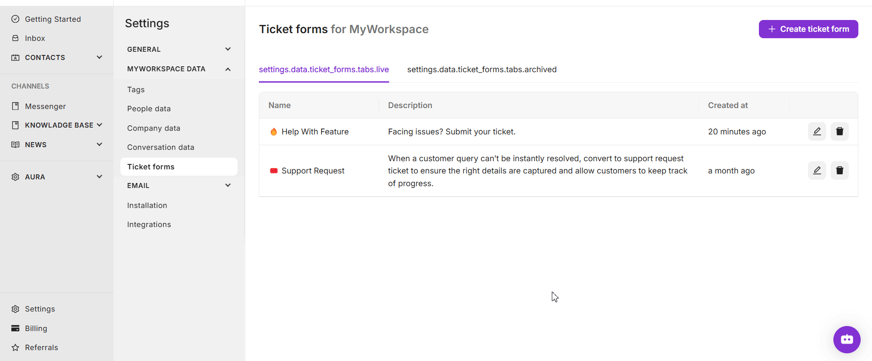
Task: Click the Description column header
Action: click(x=410, y=105)
